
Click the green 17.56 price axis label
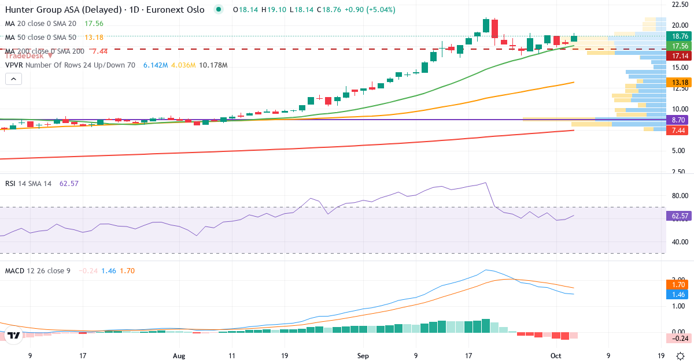coord(680,46)
